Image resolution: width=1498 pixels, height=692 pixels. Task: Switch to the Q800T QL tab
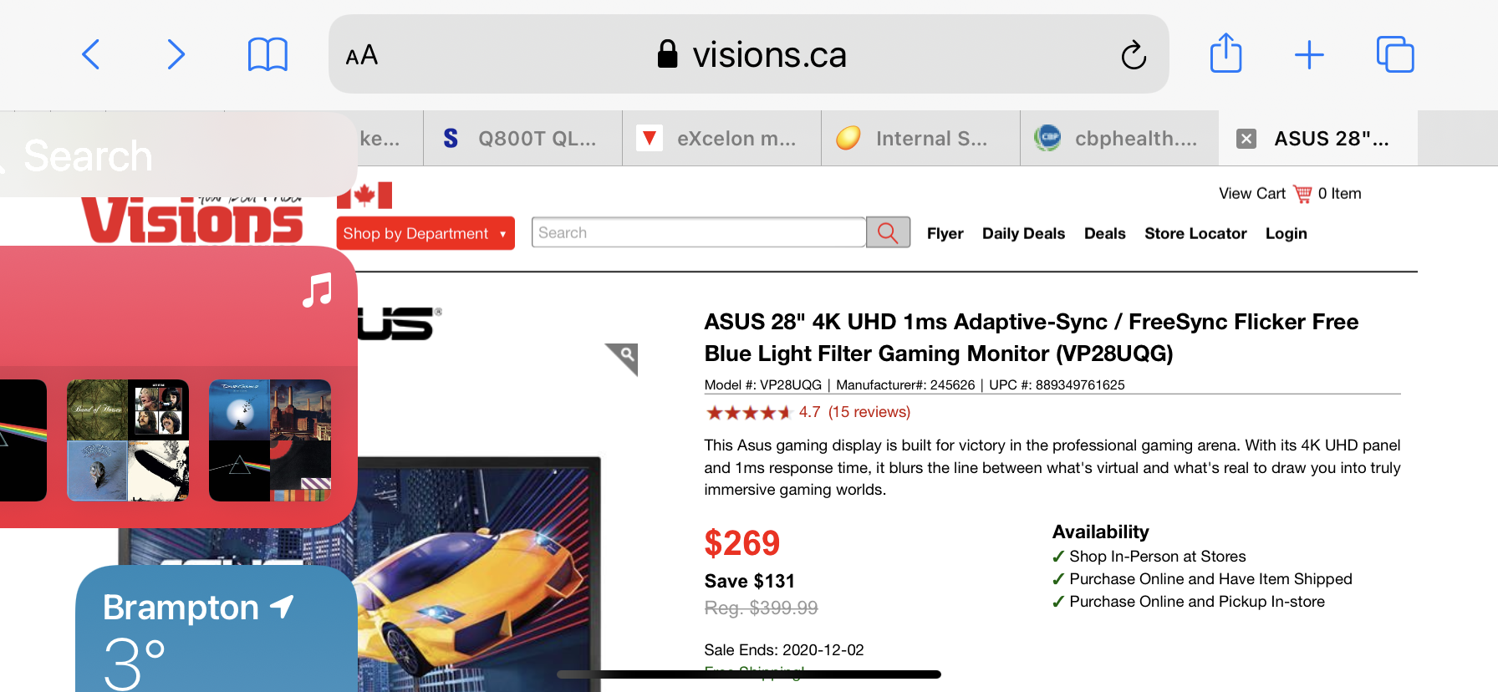pyautogui.click(x=522, y=139)
